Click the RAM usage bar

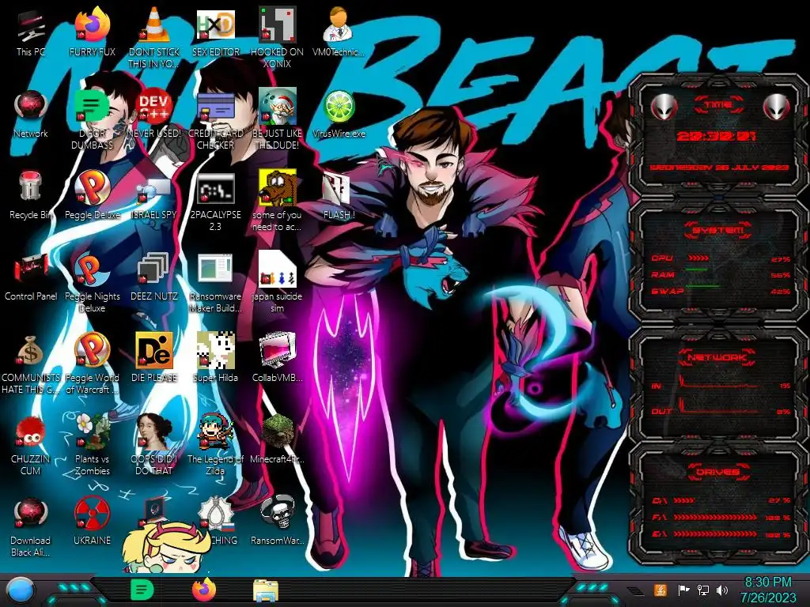(721, 274)
